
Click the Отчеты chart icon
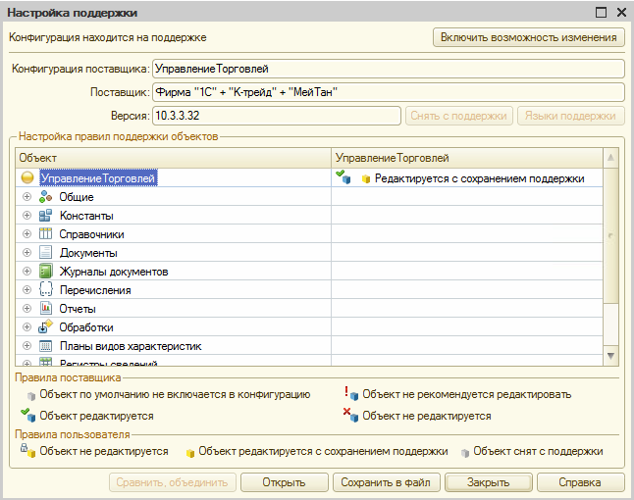(x=45, y=308)
